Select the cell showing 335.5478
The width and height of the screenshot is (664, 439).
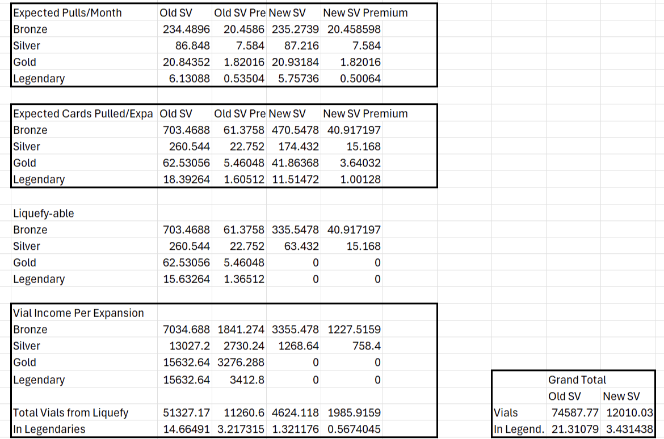click(x=294, y=231)
